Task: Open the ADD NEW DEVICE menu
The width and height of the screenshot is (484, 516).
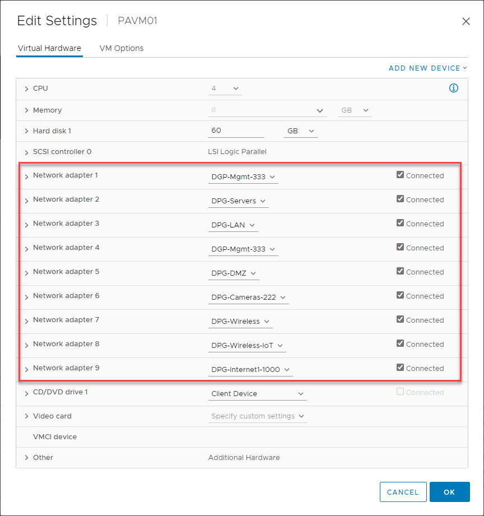Action: coord(428,68)
